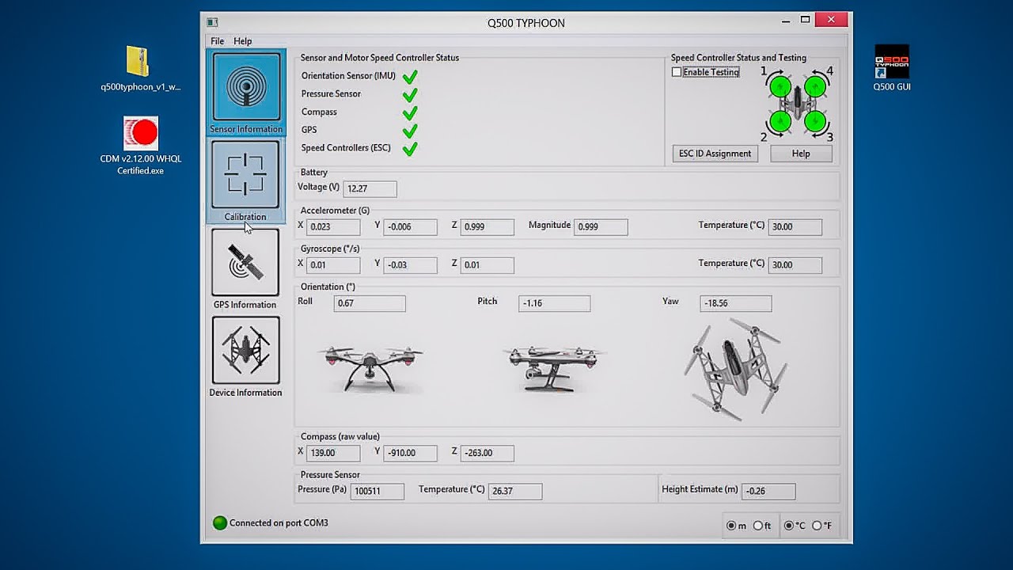The width and height of the screenshot is (1013, 570).
Task: Click the 'GPS Information' sidebar label
Action: click(x=245, y=305)
